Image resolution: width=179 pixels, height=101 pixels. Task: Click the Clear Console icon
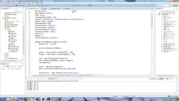click(x=156, y=79)
